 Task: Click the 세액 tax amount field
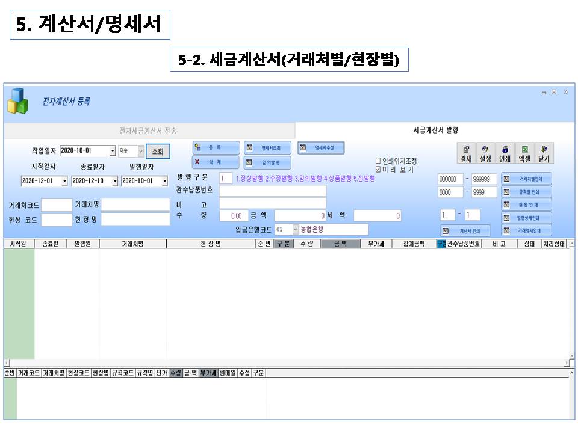378,216
